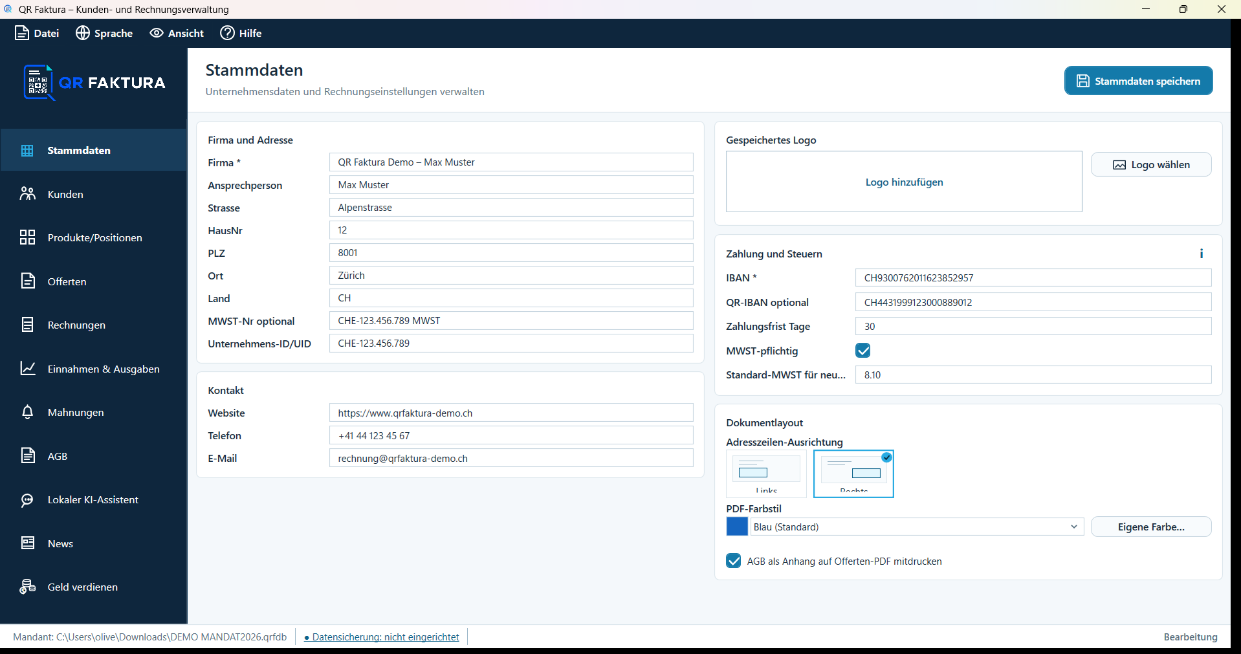Click the globe icon next to Sprache
This screenshot has height=654, width=1241.
[x=83, y=33]
